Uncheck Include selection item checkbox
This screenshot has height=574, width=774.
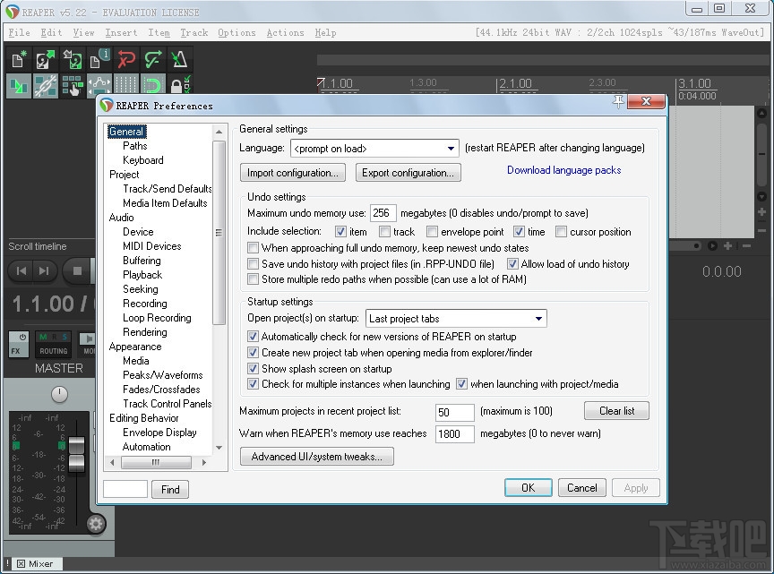[x=340, y=231]
